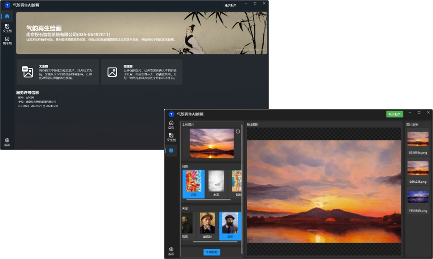This screenshot has height=259, width=433.
Task: Pick the painter portrait wearing a straw hat
Action: click(x=208, y=224)
